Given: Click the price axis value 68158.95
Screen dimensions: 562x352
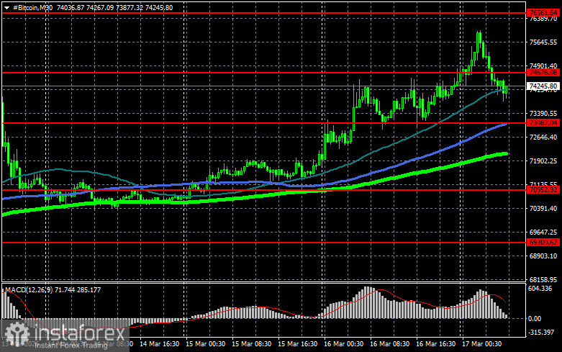Looking at the screenshot, I should [543, 279].
